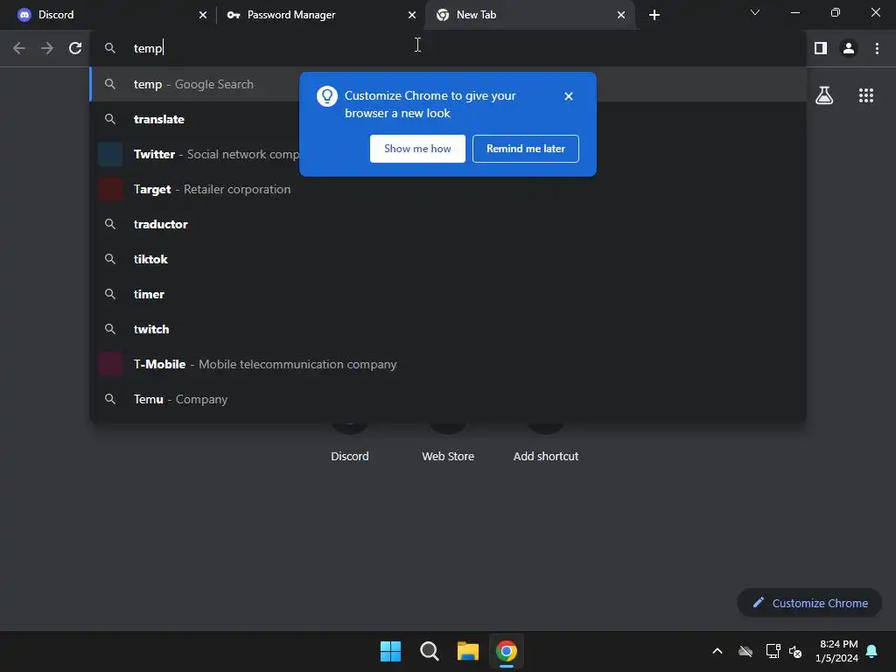Open the notifications bell icon
The height and width of the screenshot is (672, 896).
871,651
